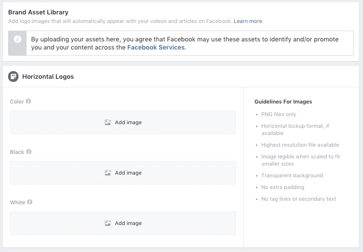The image size is (363, 252).
Task: Click the 'Transparent background' guideline
Action: 292,175
